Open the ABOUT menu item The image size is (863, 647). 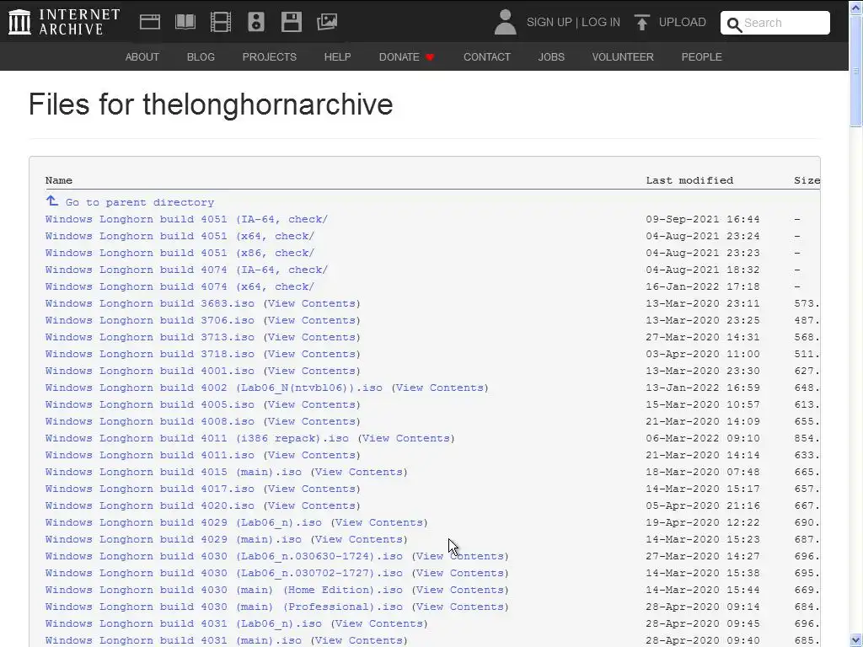coord(142,56)
